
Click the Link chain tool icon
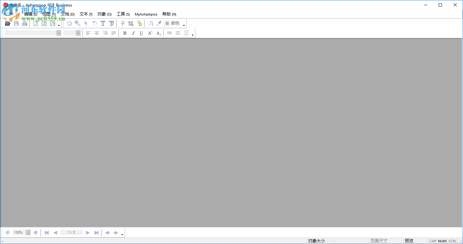(139, 23)
